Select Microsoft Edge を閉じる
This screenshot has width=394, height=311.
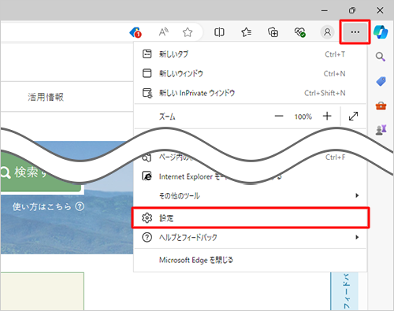(250, 260)
